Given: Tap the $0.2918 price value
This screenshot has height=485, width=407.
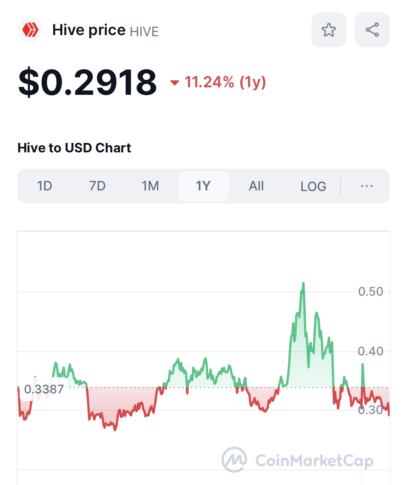Looking at the screenshot, I should (x=88, y=83).
